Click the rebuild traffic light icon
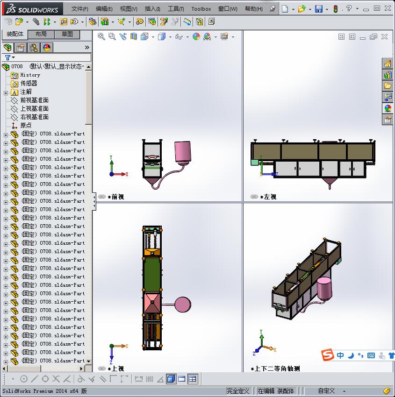The image size is (395, 397). click(336, 9)
